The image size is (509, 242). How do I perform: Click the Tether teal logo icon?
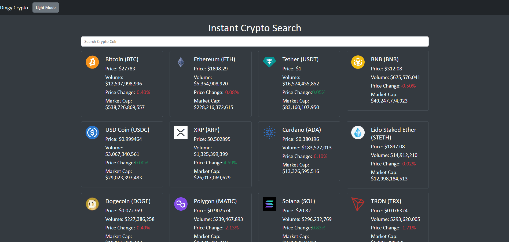[x=269, y=62]
